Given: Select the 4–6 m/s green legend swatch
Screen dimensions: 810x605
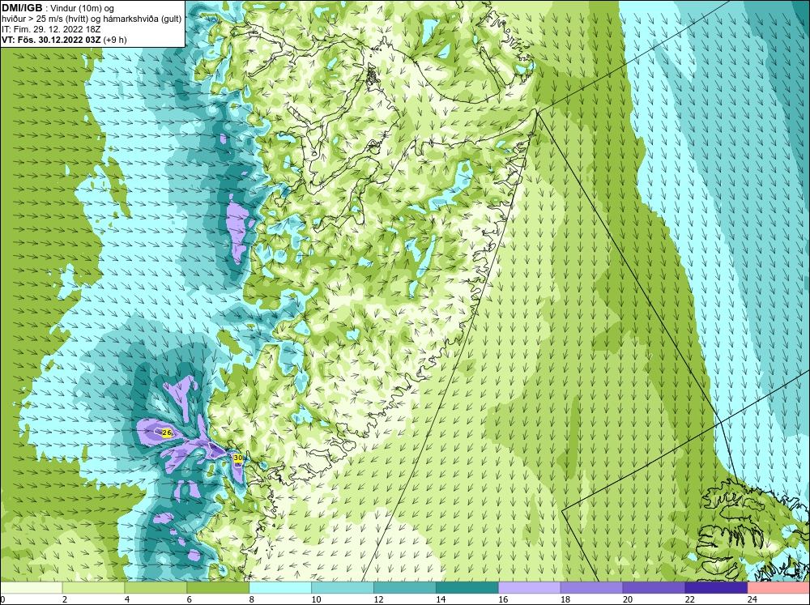Looking at the screenshot, I should click(156, 588).
